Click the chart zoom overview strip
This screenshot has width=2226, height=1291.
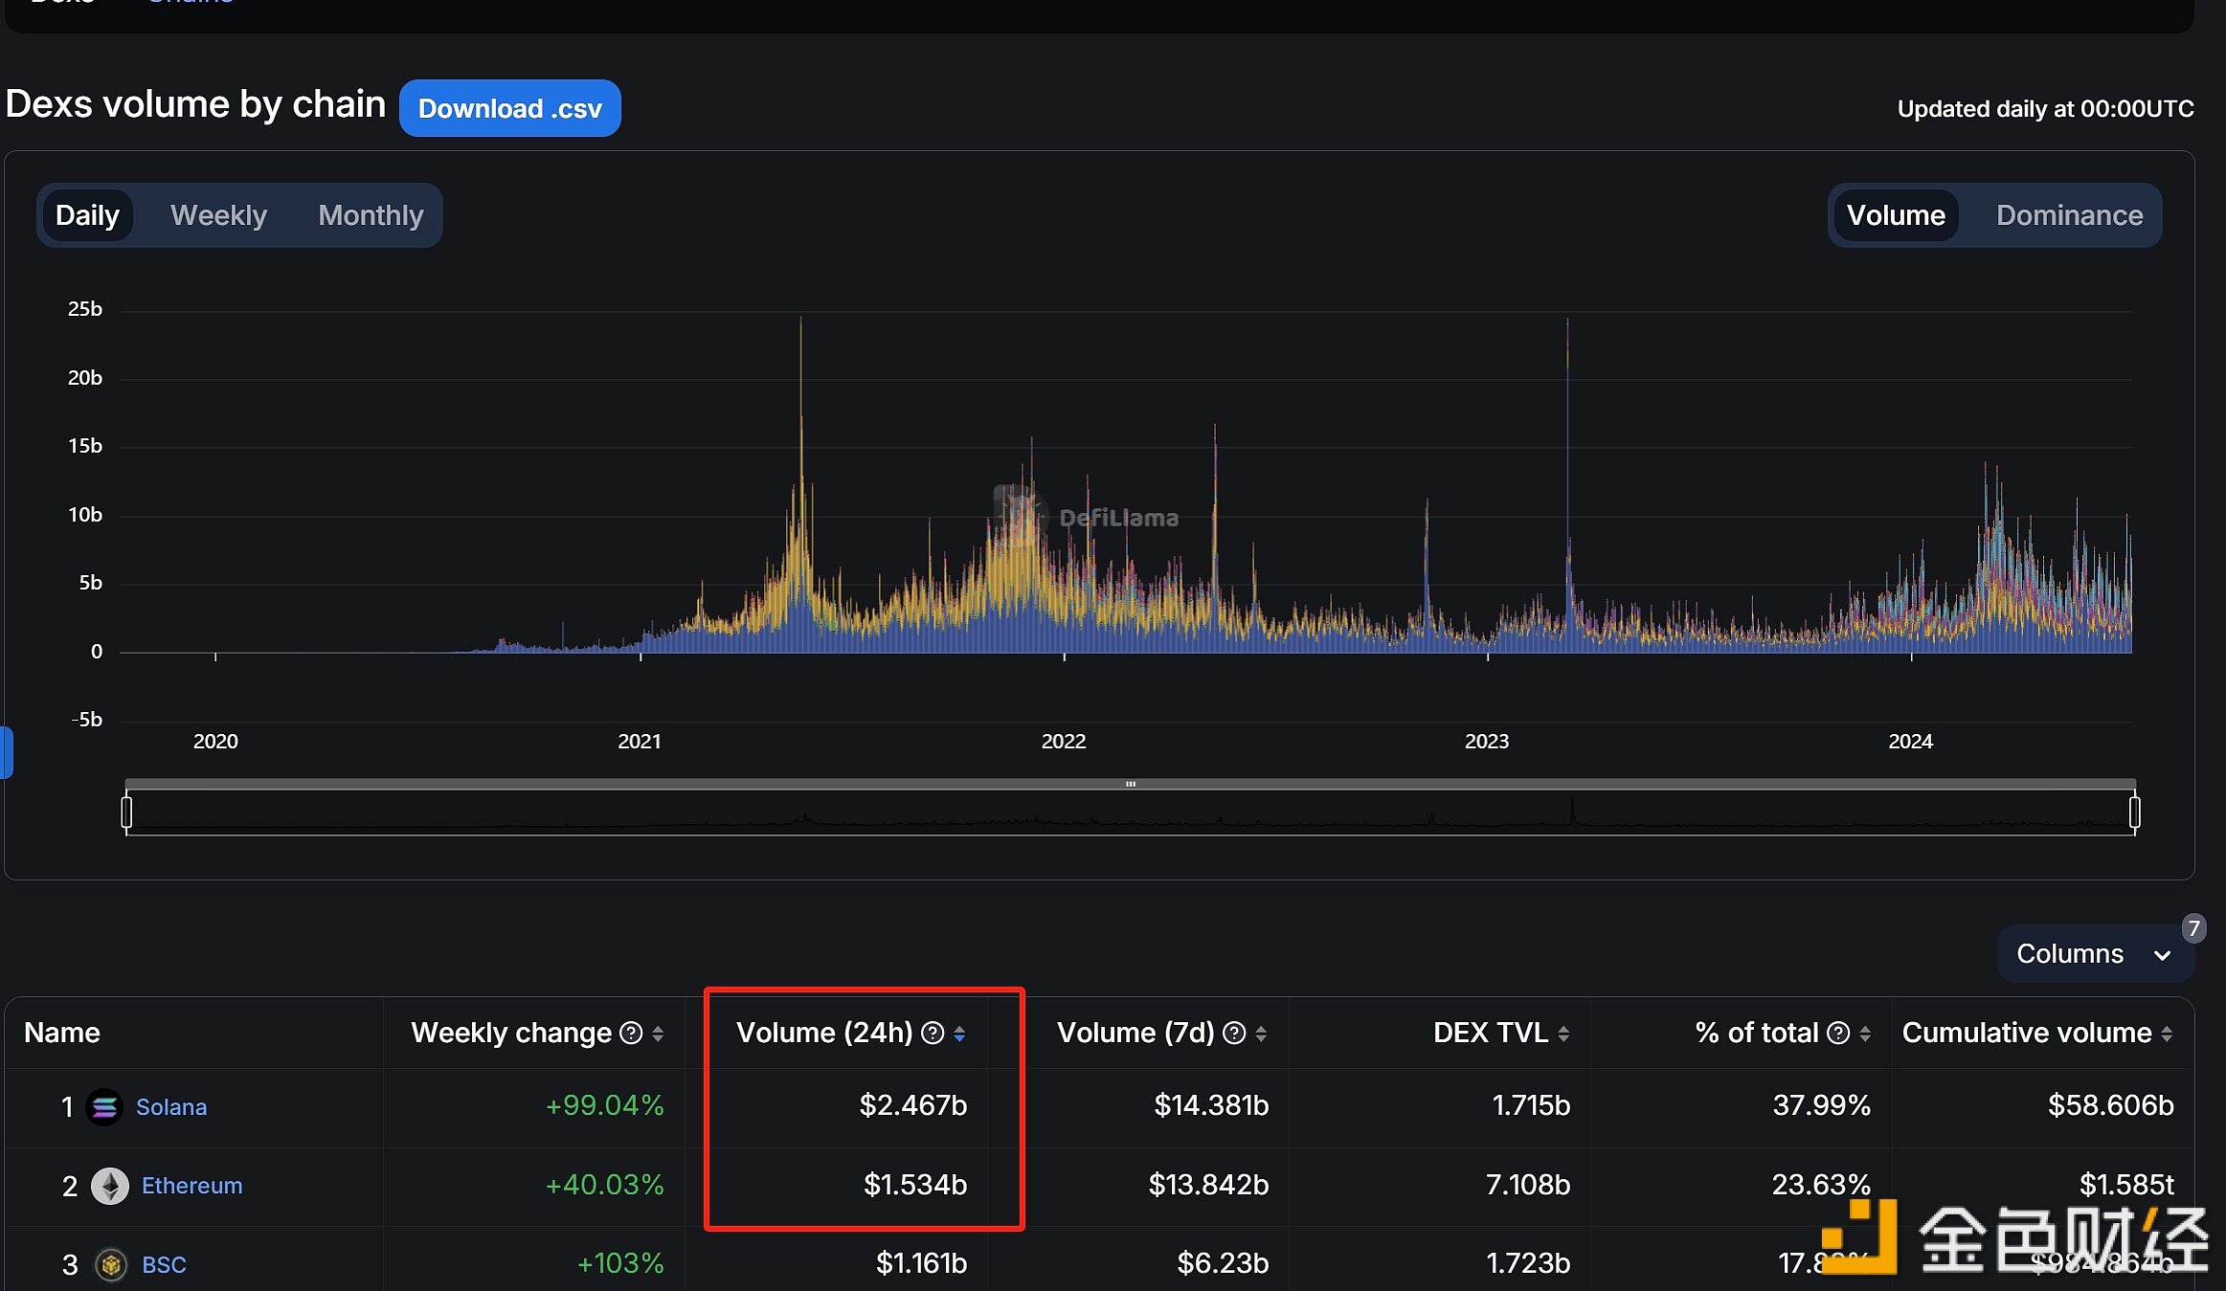pos(1131,812)
